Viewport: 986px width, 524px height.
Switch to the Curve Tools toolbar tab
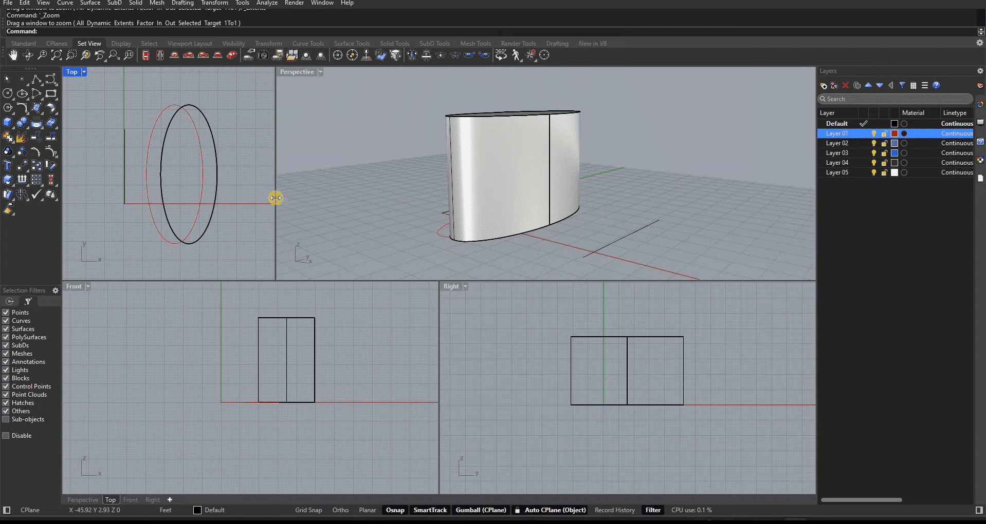pos(308,44)
